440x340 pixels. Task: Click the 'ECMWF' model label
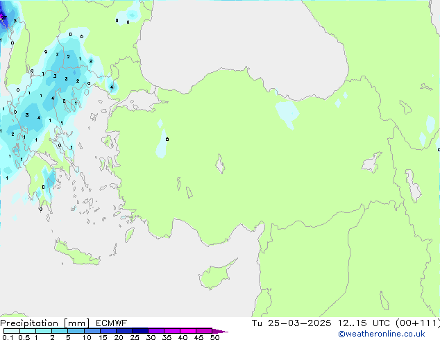[x=112, y=323]
